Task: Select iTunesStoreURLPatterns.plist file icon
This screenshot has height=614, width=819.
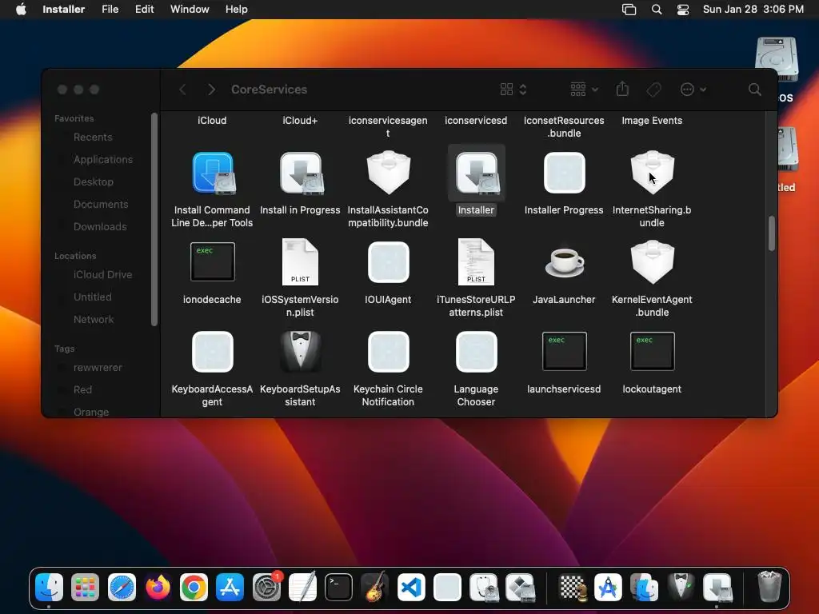Action: click(476, 261)
